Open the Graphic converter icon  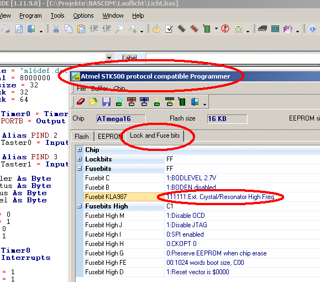click(288, 29)
